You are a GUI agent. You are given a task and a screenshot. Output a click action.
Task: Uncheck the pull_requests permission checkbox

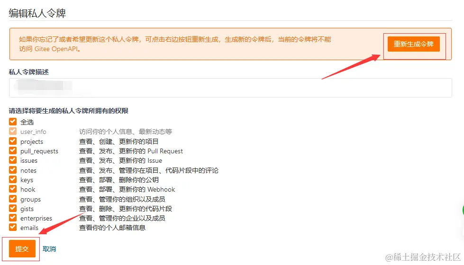tap(13, 150)
